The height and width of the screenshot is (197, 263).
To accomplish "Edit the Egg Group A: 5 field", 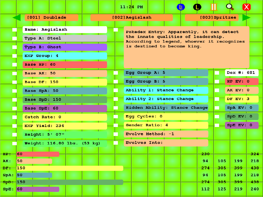I will click(166, 73).
